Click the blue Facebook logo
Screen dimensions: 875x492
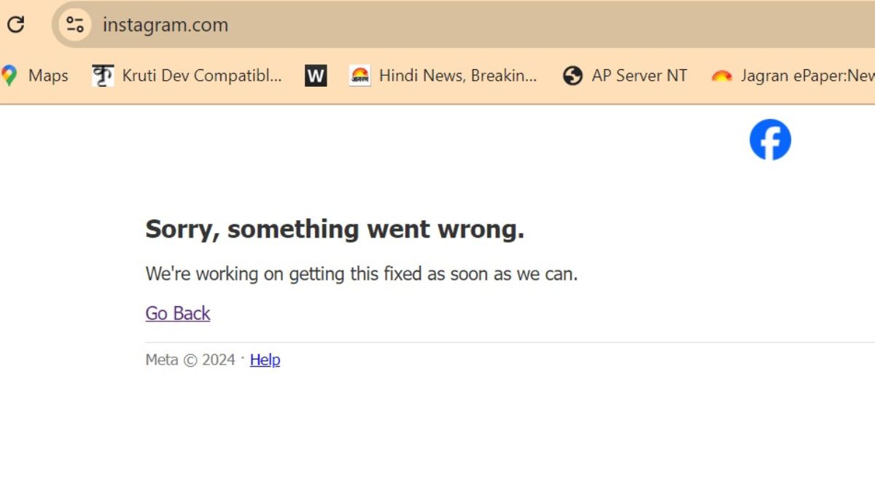(770, 140)
